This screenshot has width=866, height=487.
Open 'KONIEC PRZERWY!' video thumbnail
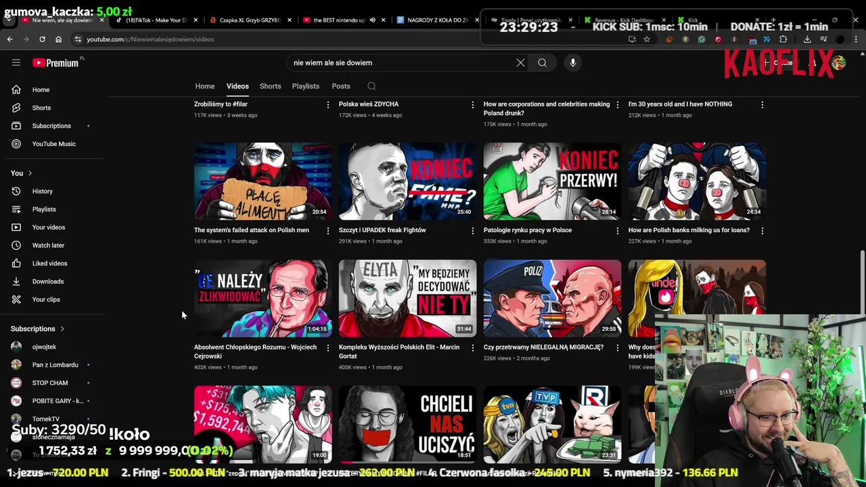pos(552,181)
